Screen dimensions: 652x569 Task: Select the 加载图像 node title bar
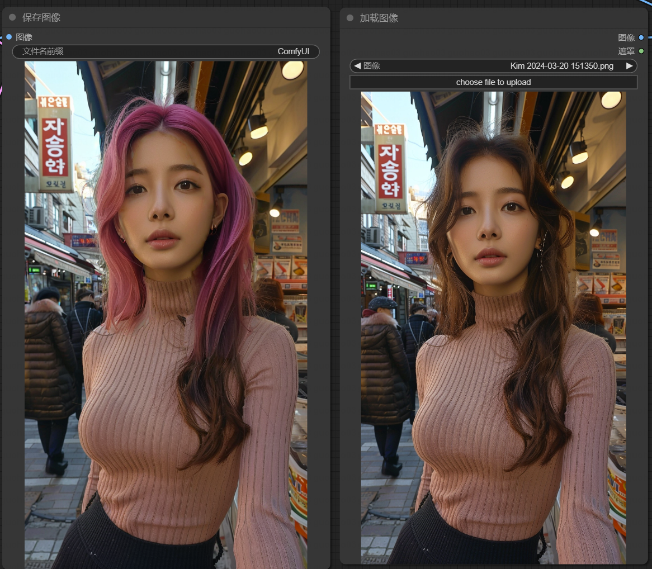[x=492, y=18]
